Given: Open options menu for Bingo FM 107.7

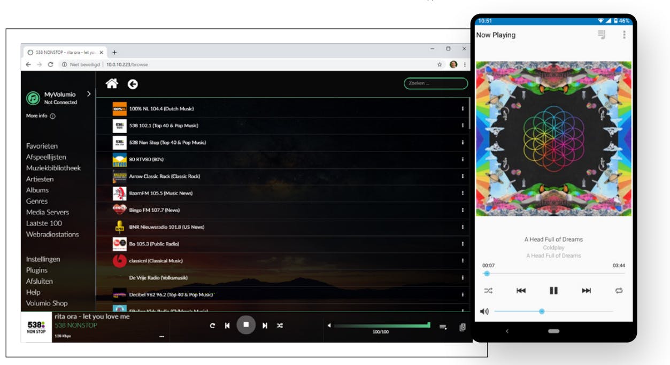Looking at the screenshot, I should (x=463, y=210).
